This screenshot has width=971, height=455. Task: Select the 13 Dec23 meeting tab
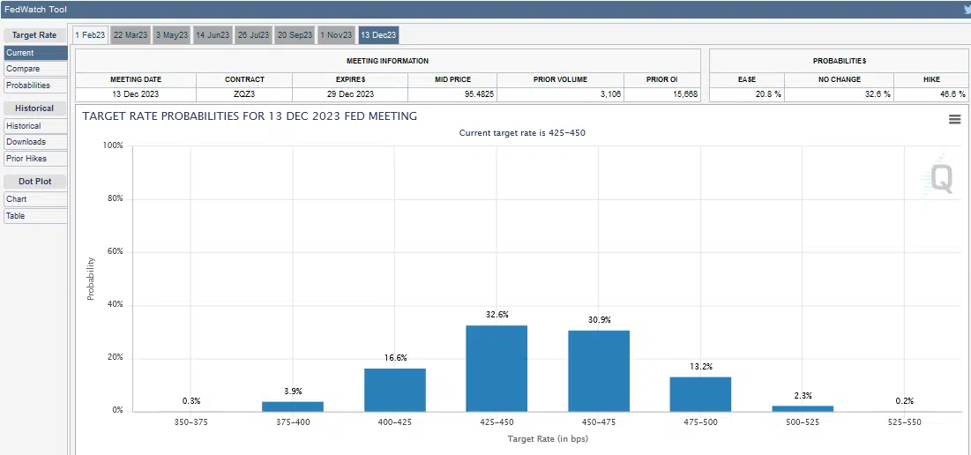coord(378,35)
